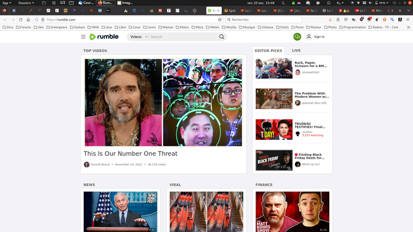
Task: Go back with the browser back arrow
Action: coord(5,19)
